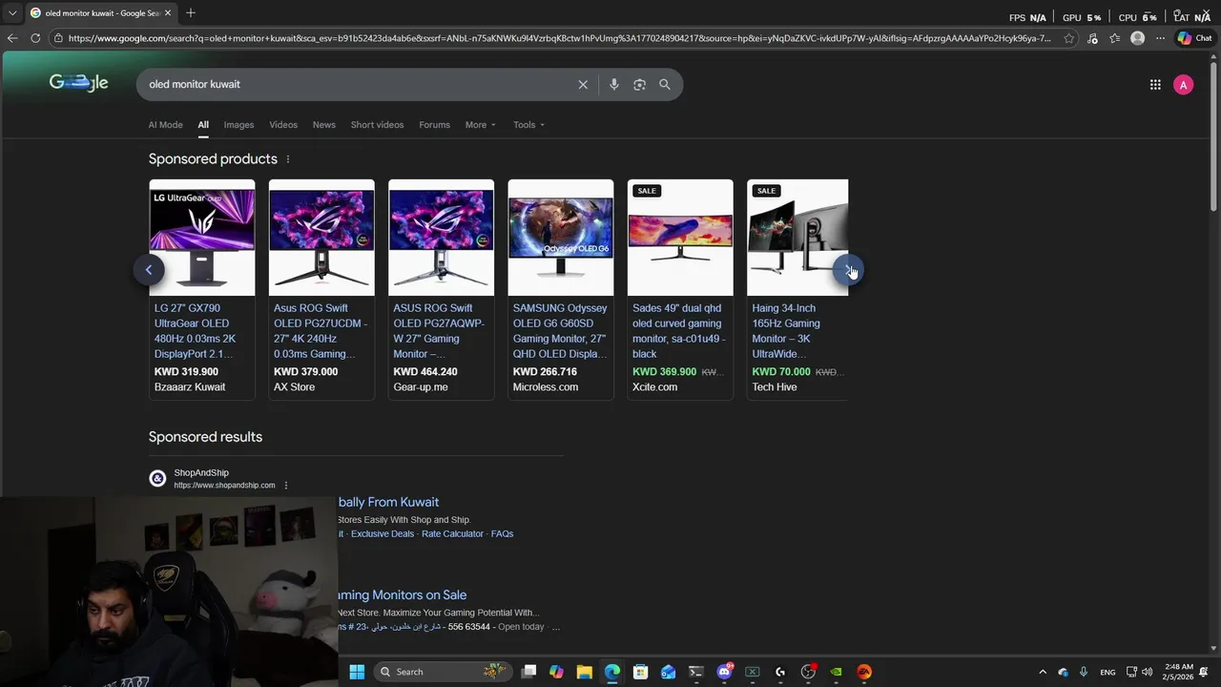The image size is (1221, 687).
Task: Start voice search with the microphone icon
Action: click(614, 85)
